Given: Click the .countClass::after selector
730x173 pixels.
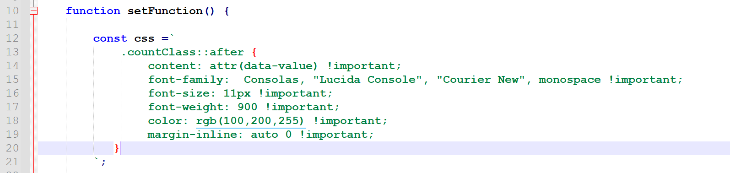Looking at the screenshot, I should pos(182,52).
